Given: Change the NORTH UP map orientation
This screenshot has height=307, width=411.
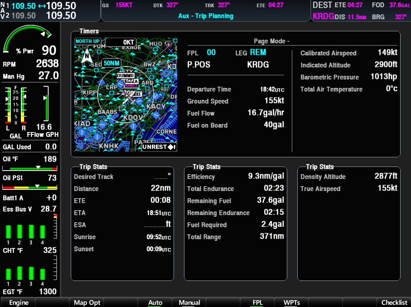Looking at the screenshot, I should [87, 41].
